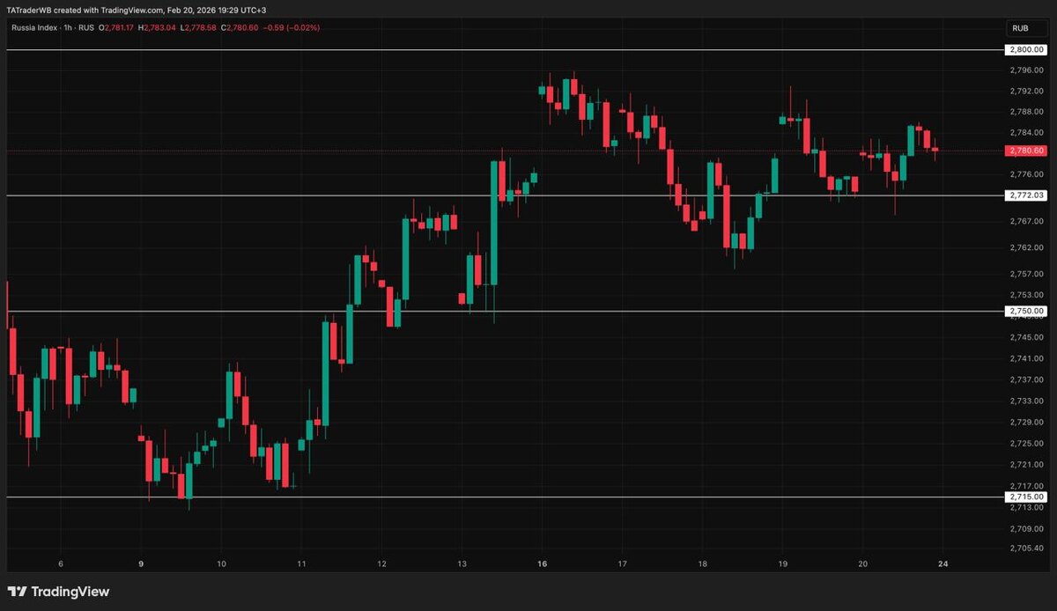The image size is (1057, 611).
Task: Click date 18 on the time axis
Action: coord(702,563)
